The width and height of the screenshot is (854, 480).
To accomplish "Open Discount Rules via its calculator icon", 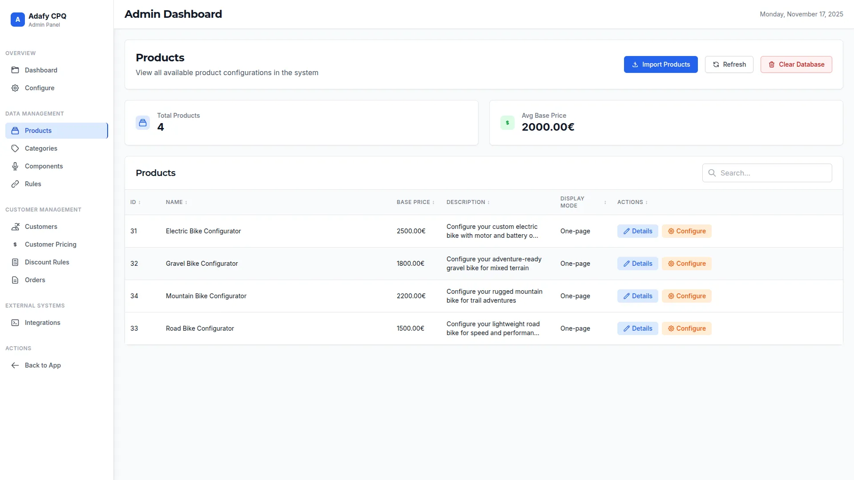I will click(x=15, y=262).
